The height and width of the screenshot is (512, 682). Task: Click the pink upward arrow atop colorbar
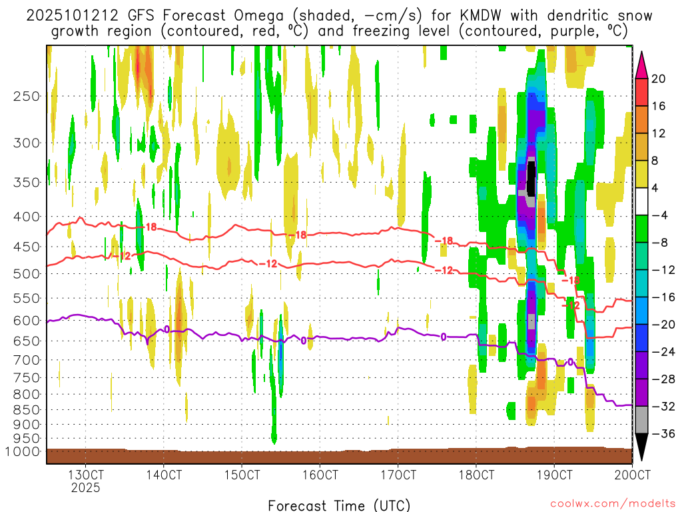[x=641, y=65]
